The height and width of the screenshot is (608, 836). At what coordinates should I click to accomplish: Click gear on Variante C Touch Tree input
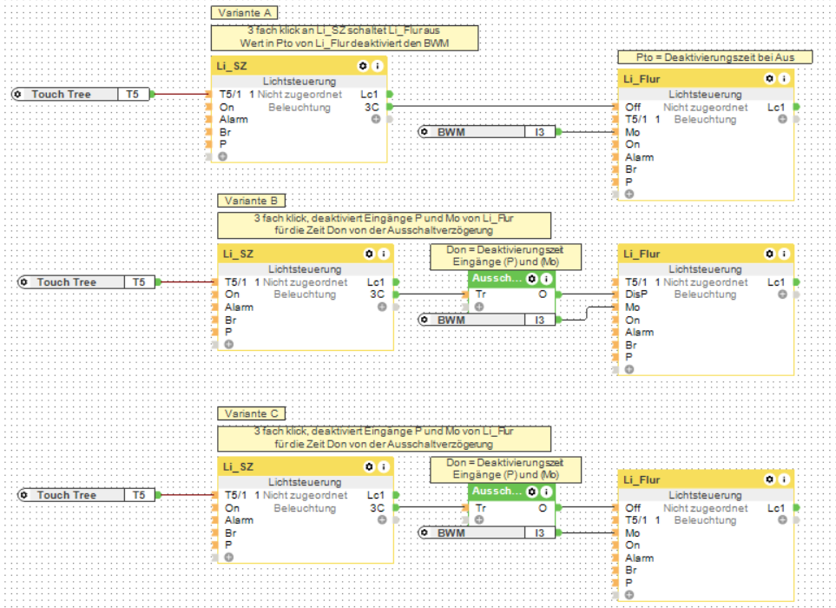point(23,495)
